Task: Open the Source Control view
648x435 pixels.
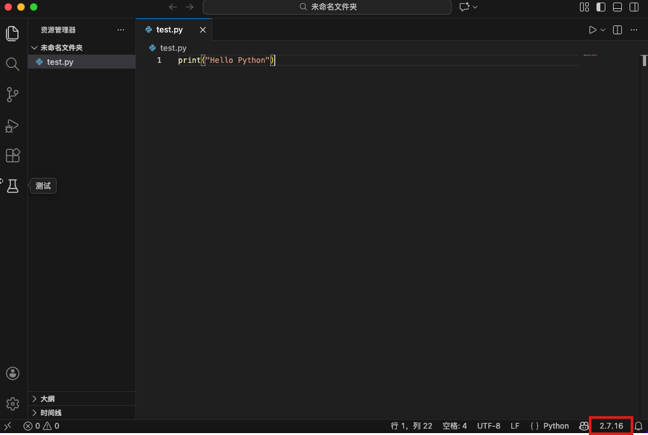Action: point(12,95)
